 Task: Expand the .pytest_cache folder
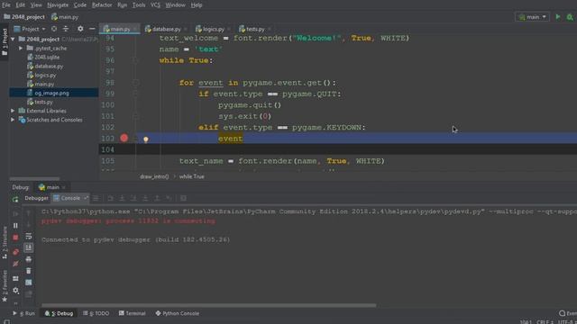(21, 48)
